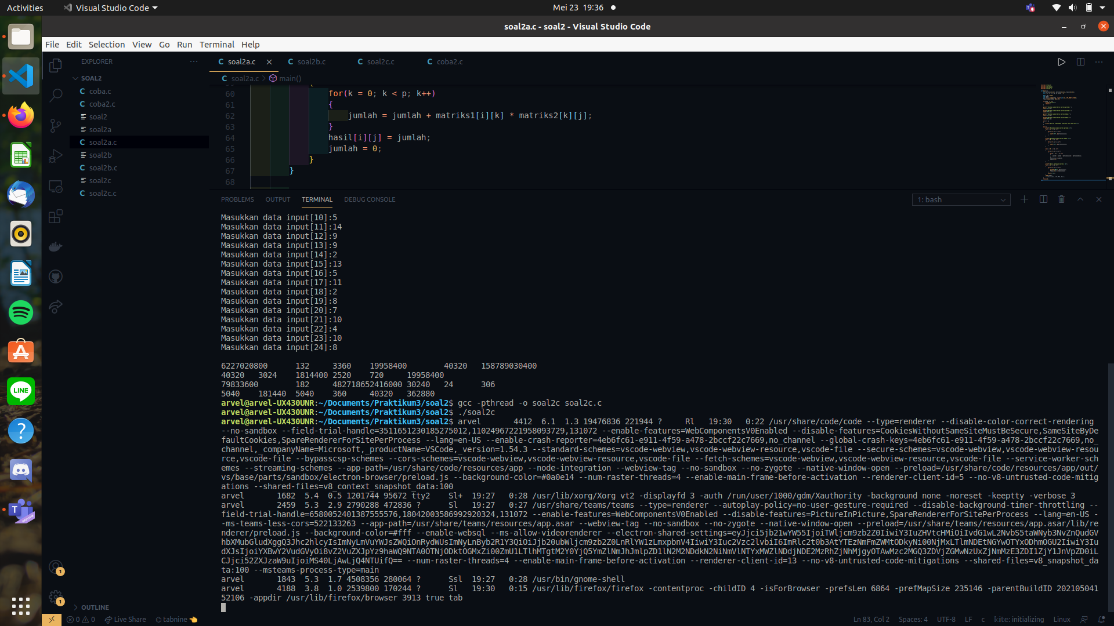Click the Extensions icon in the sidebar
The width and height of the screenshot is (1114, 626).
click(x=55, y=216)
